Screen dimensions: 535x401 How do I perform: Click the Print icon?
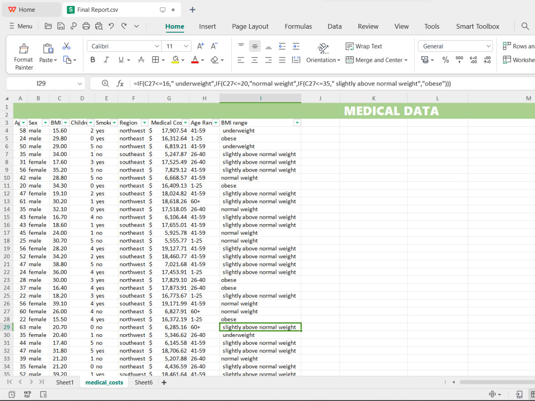[x=86, y=26]
